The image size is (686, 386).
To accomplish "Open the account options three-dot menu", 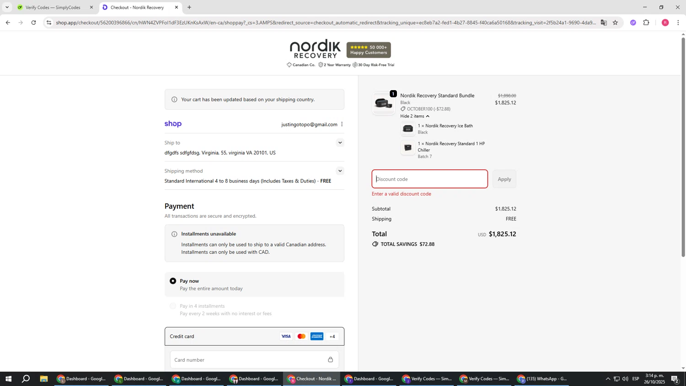I will click(342, 124).
